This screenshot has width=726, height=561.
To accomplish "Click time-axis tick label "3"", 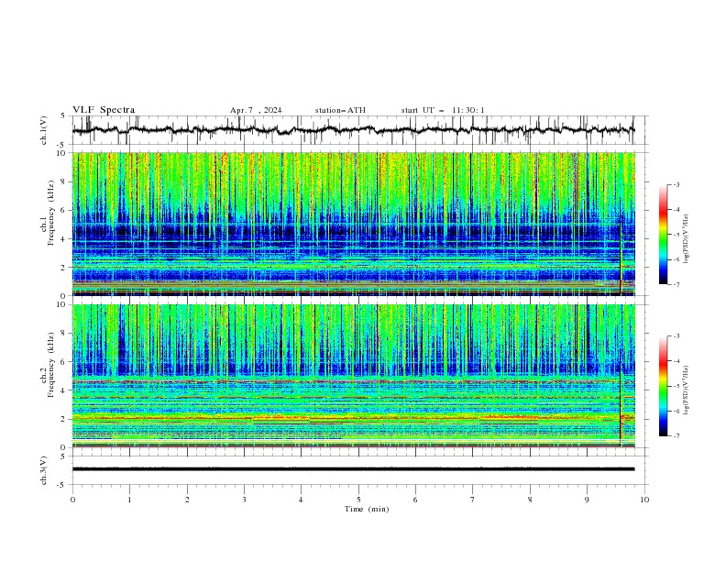I will [x=244, y=500].
